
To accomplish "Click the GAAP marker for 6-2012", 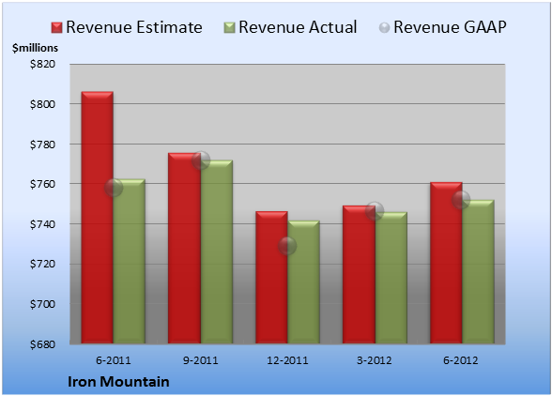I will (x=461, y=200).
